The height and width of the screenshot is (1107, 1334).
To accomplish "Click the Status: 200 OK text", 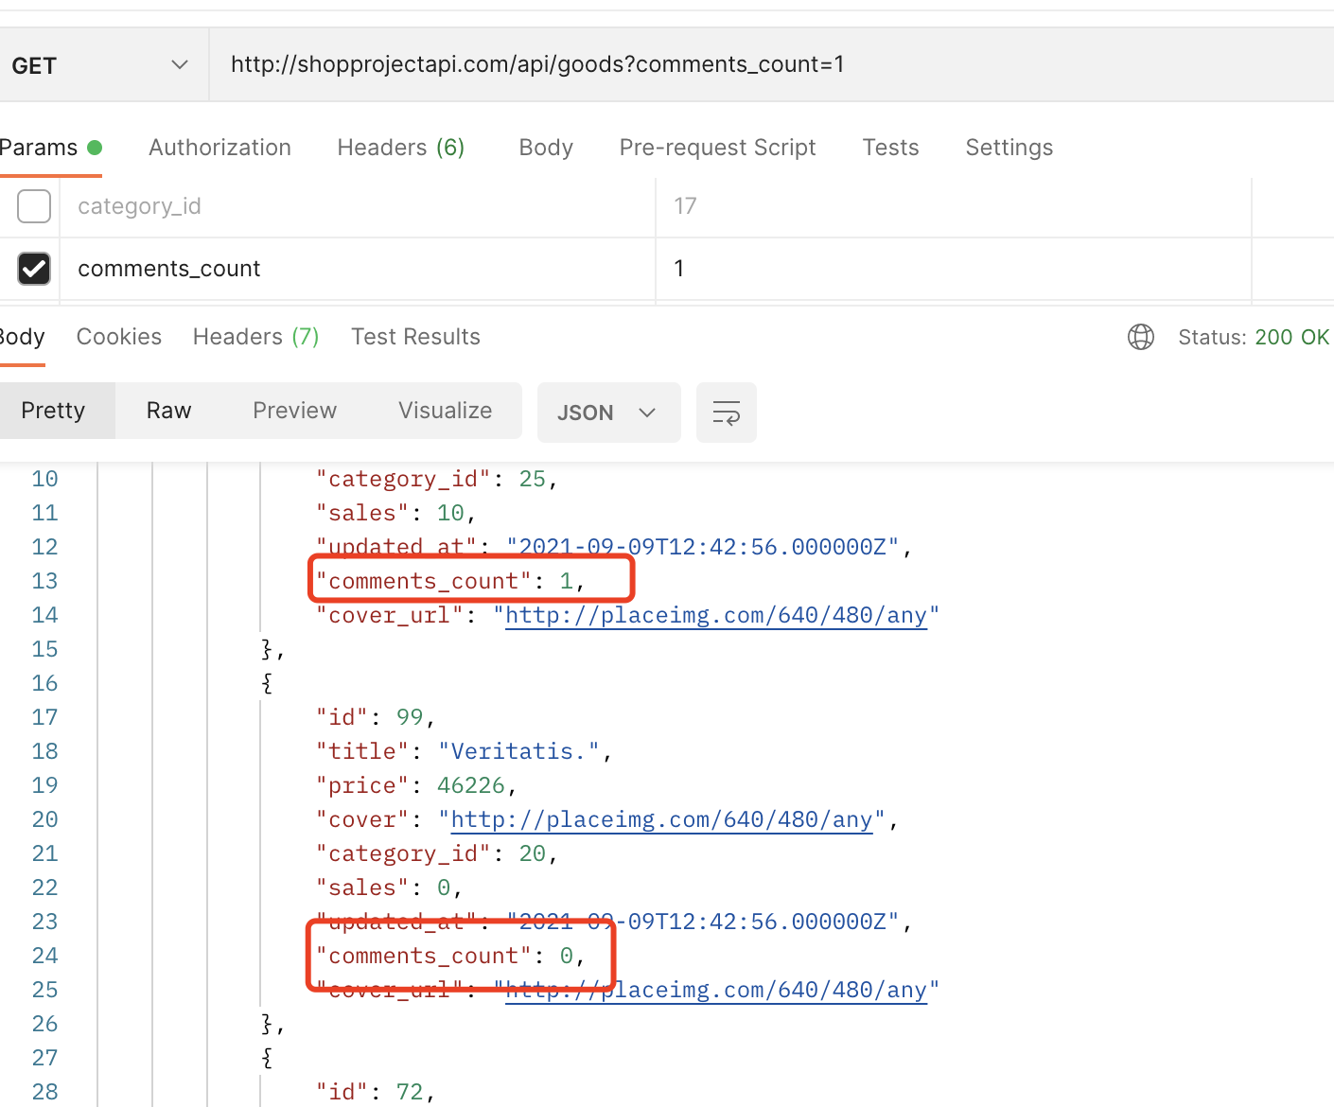I will 1254,337.
